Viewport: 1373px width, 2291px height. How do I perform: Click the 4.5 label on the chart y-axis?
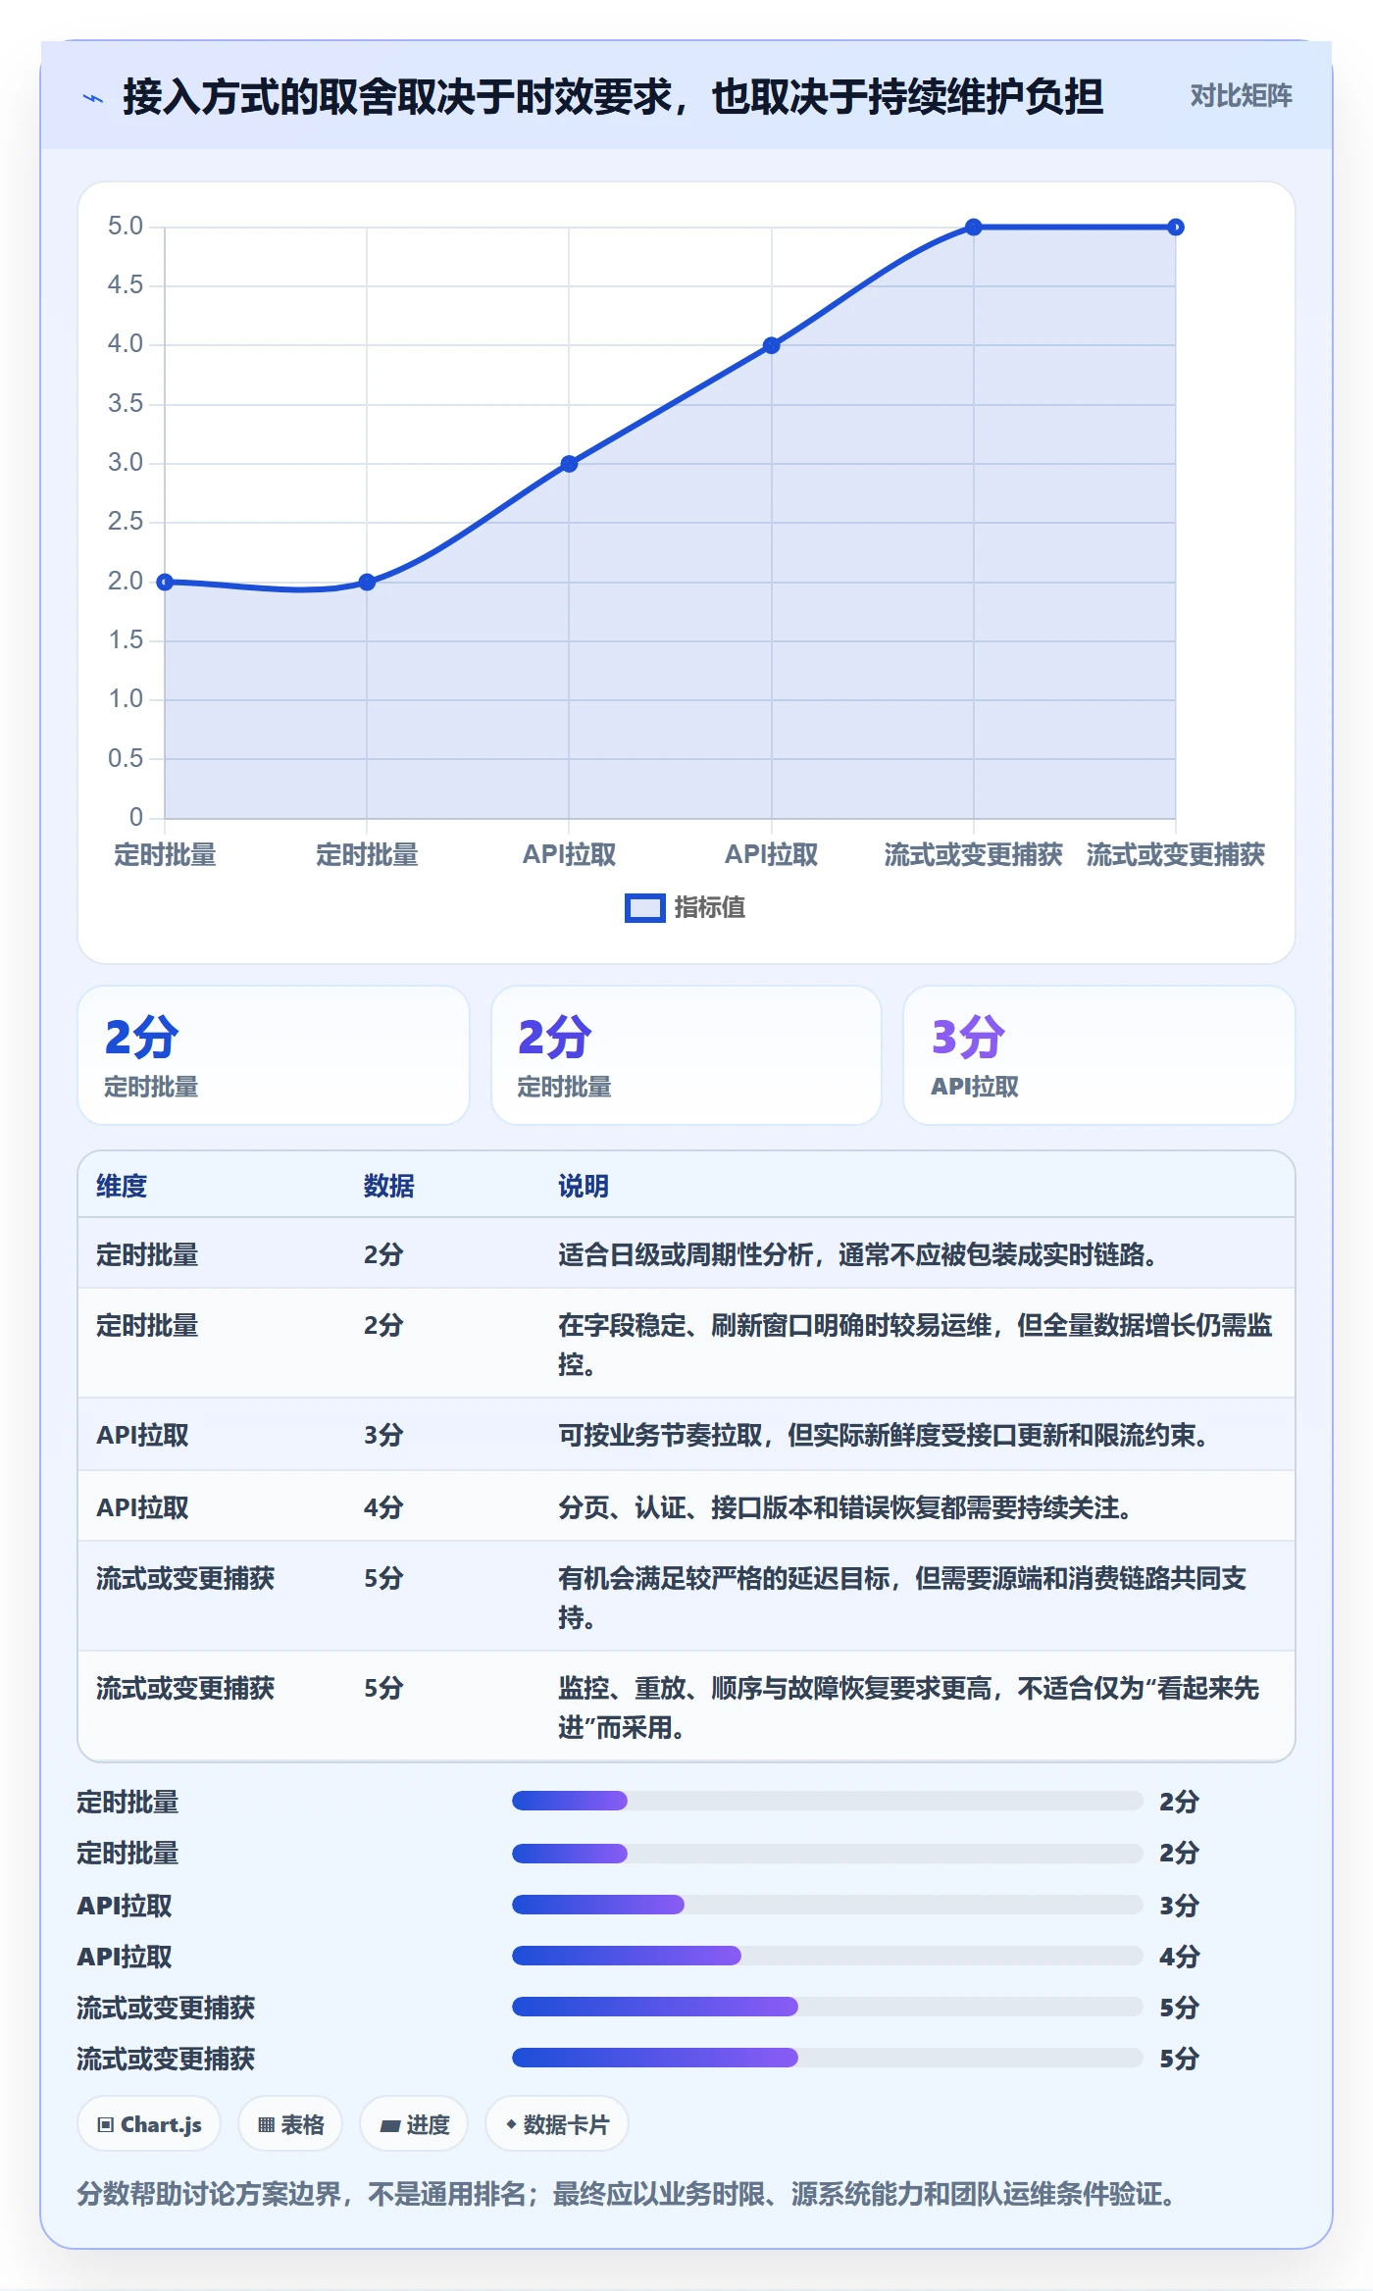[126, 285]
